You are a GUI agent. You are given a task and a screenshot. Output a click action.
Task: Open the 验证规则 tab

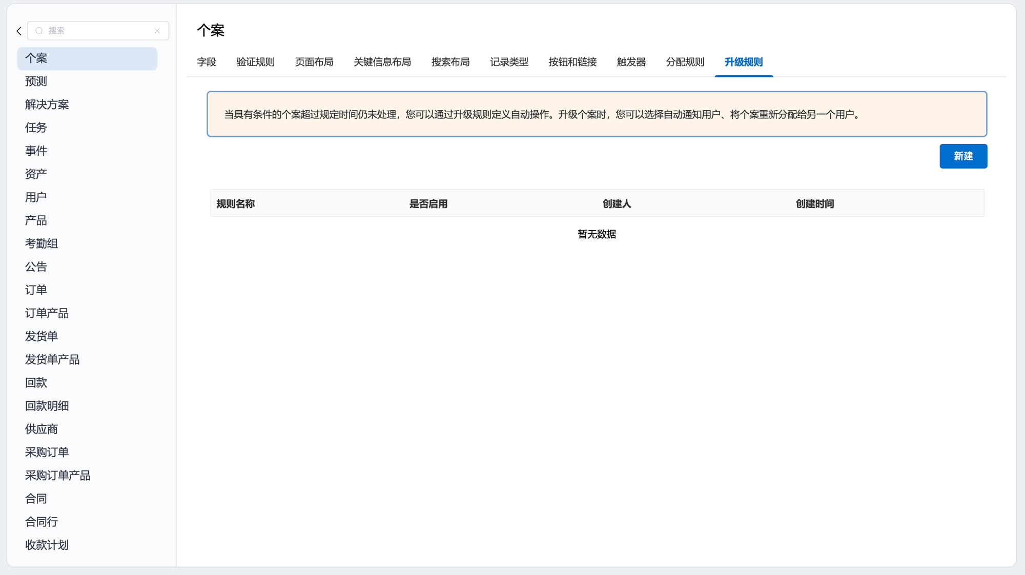click(255, 62)
